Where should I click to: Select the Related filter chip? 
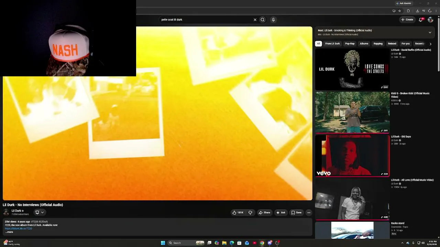pyautogui.click(x=392, y=44)
